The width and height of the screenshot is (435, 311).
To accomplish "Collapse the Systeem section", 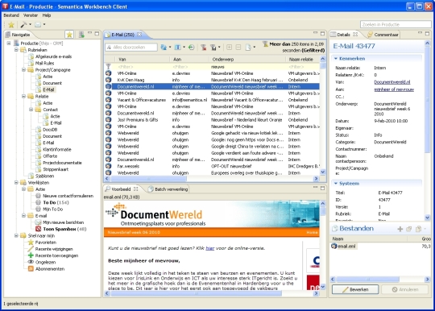I will click(336, 184).
